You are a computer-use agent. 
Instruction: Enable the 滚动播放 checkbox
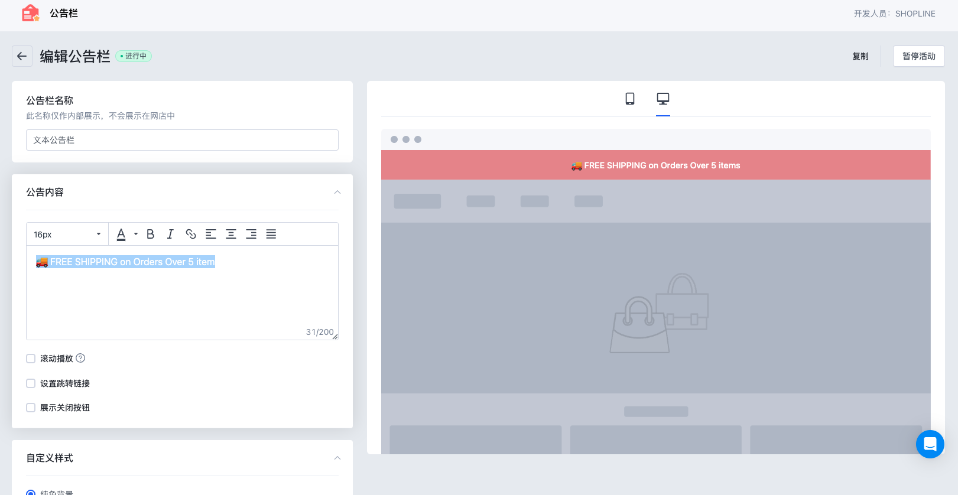[x=31, y=359]
